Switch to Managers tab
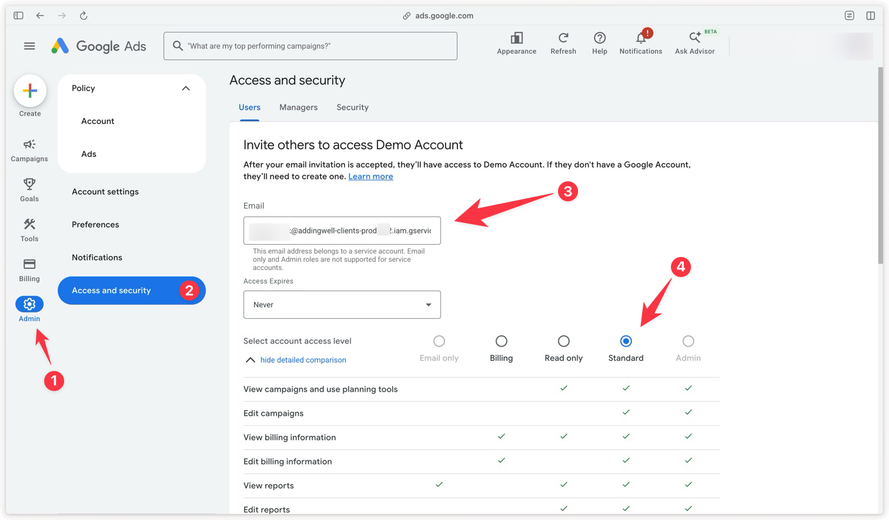 (x=298, y=107)
